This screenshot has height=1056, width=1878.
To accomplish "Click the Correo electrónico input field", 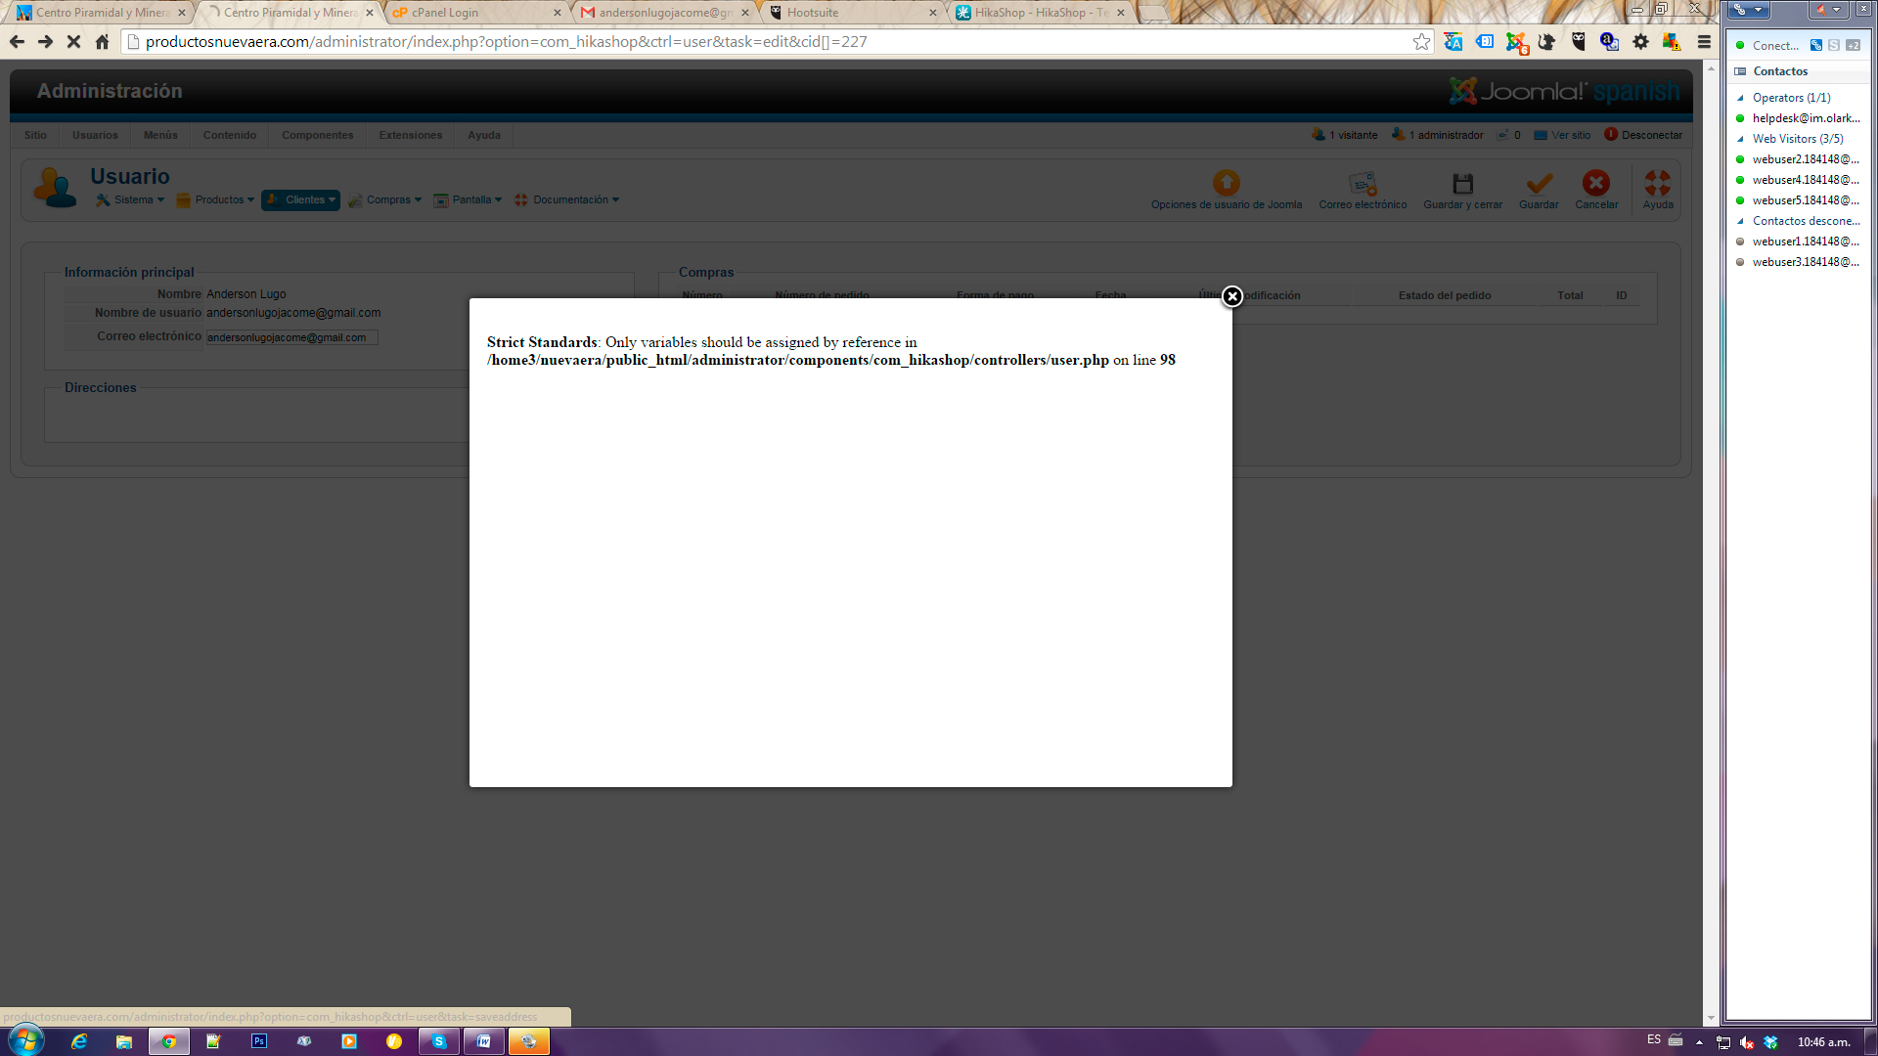I will [x=291, y=337].
